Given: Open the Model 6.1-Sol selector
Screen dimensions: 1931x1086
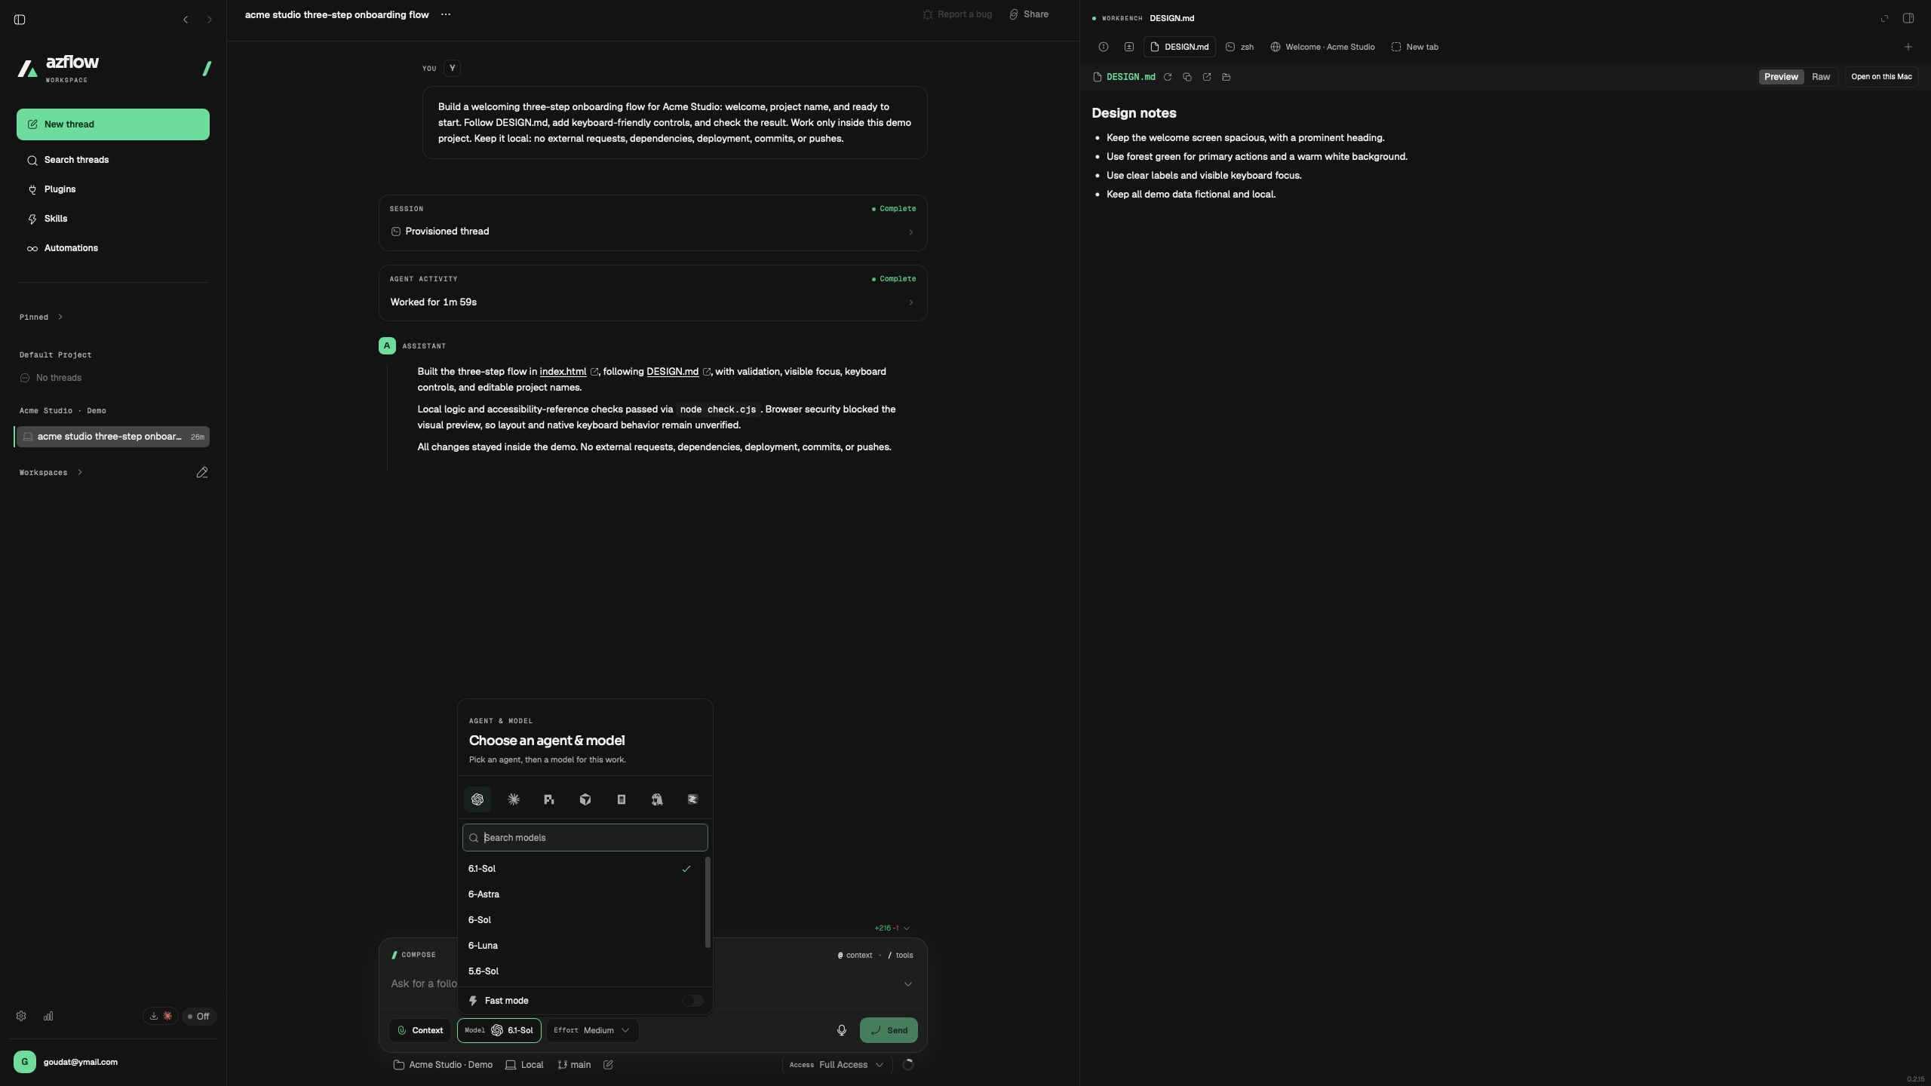Looking at the screenshot, I should point(499,1030).
